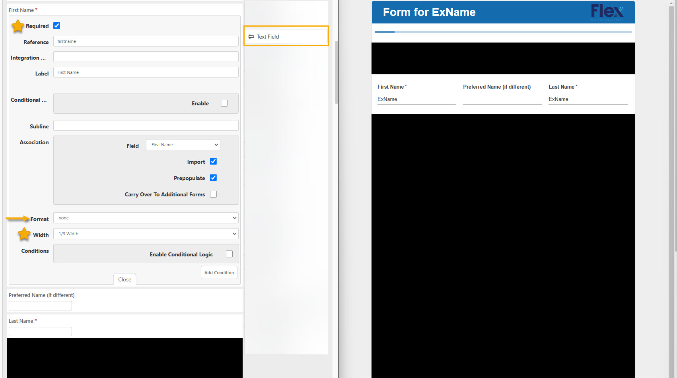Click the Subline input field
This screenshot has width=677, height=378.
[x=146, y=126]
